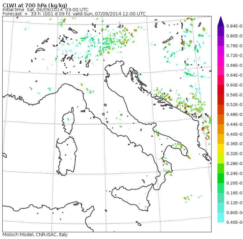Viewport: 243px width, 239px height.
Task: Click the indigo arrow tip above 0.84E-03
Action: coord(221,21)
